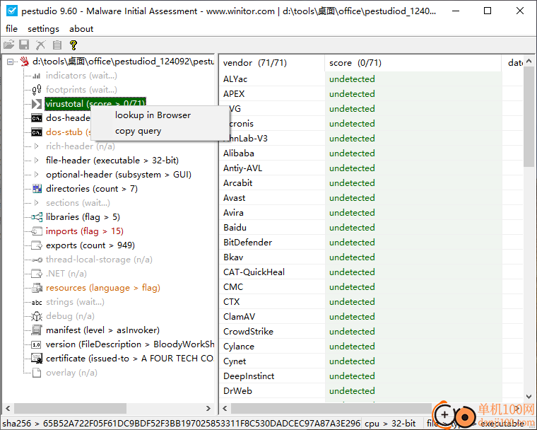537x430 pixels.
Task: Click the yellow question mark help icon
Action: click(73, 45)
